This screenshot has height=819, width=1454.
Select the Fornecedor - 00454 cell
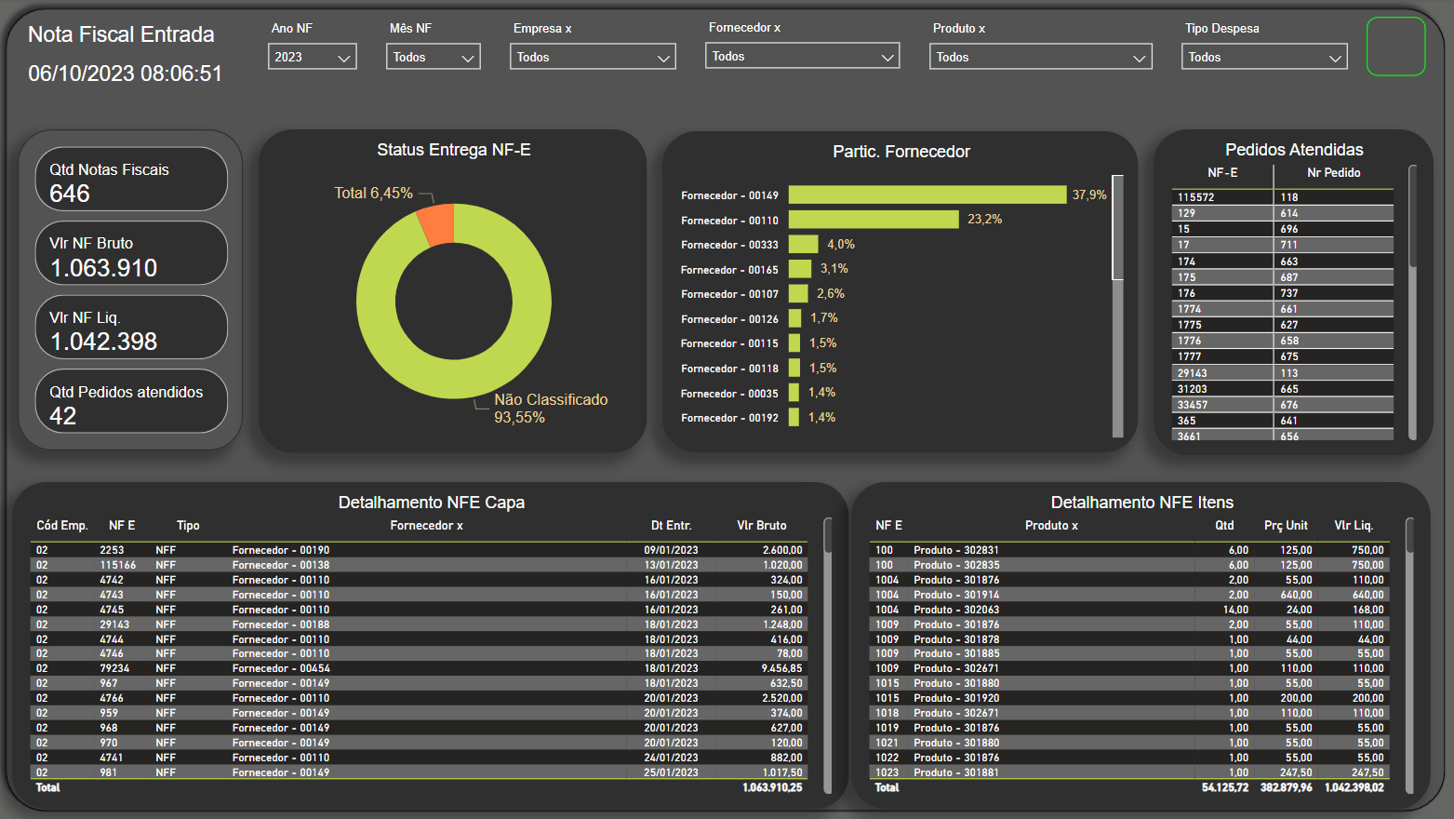pyautogui.click(x=281, y=668)
